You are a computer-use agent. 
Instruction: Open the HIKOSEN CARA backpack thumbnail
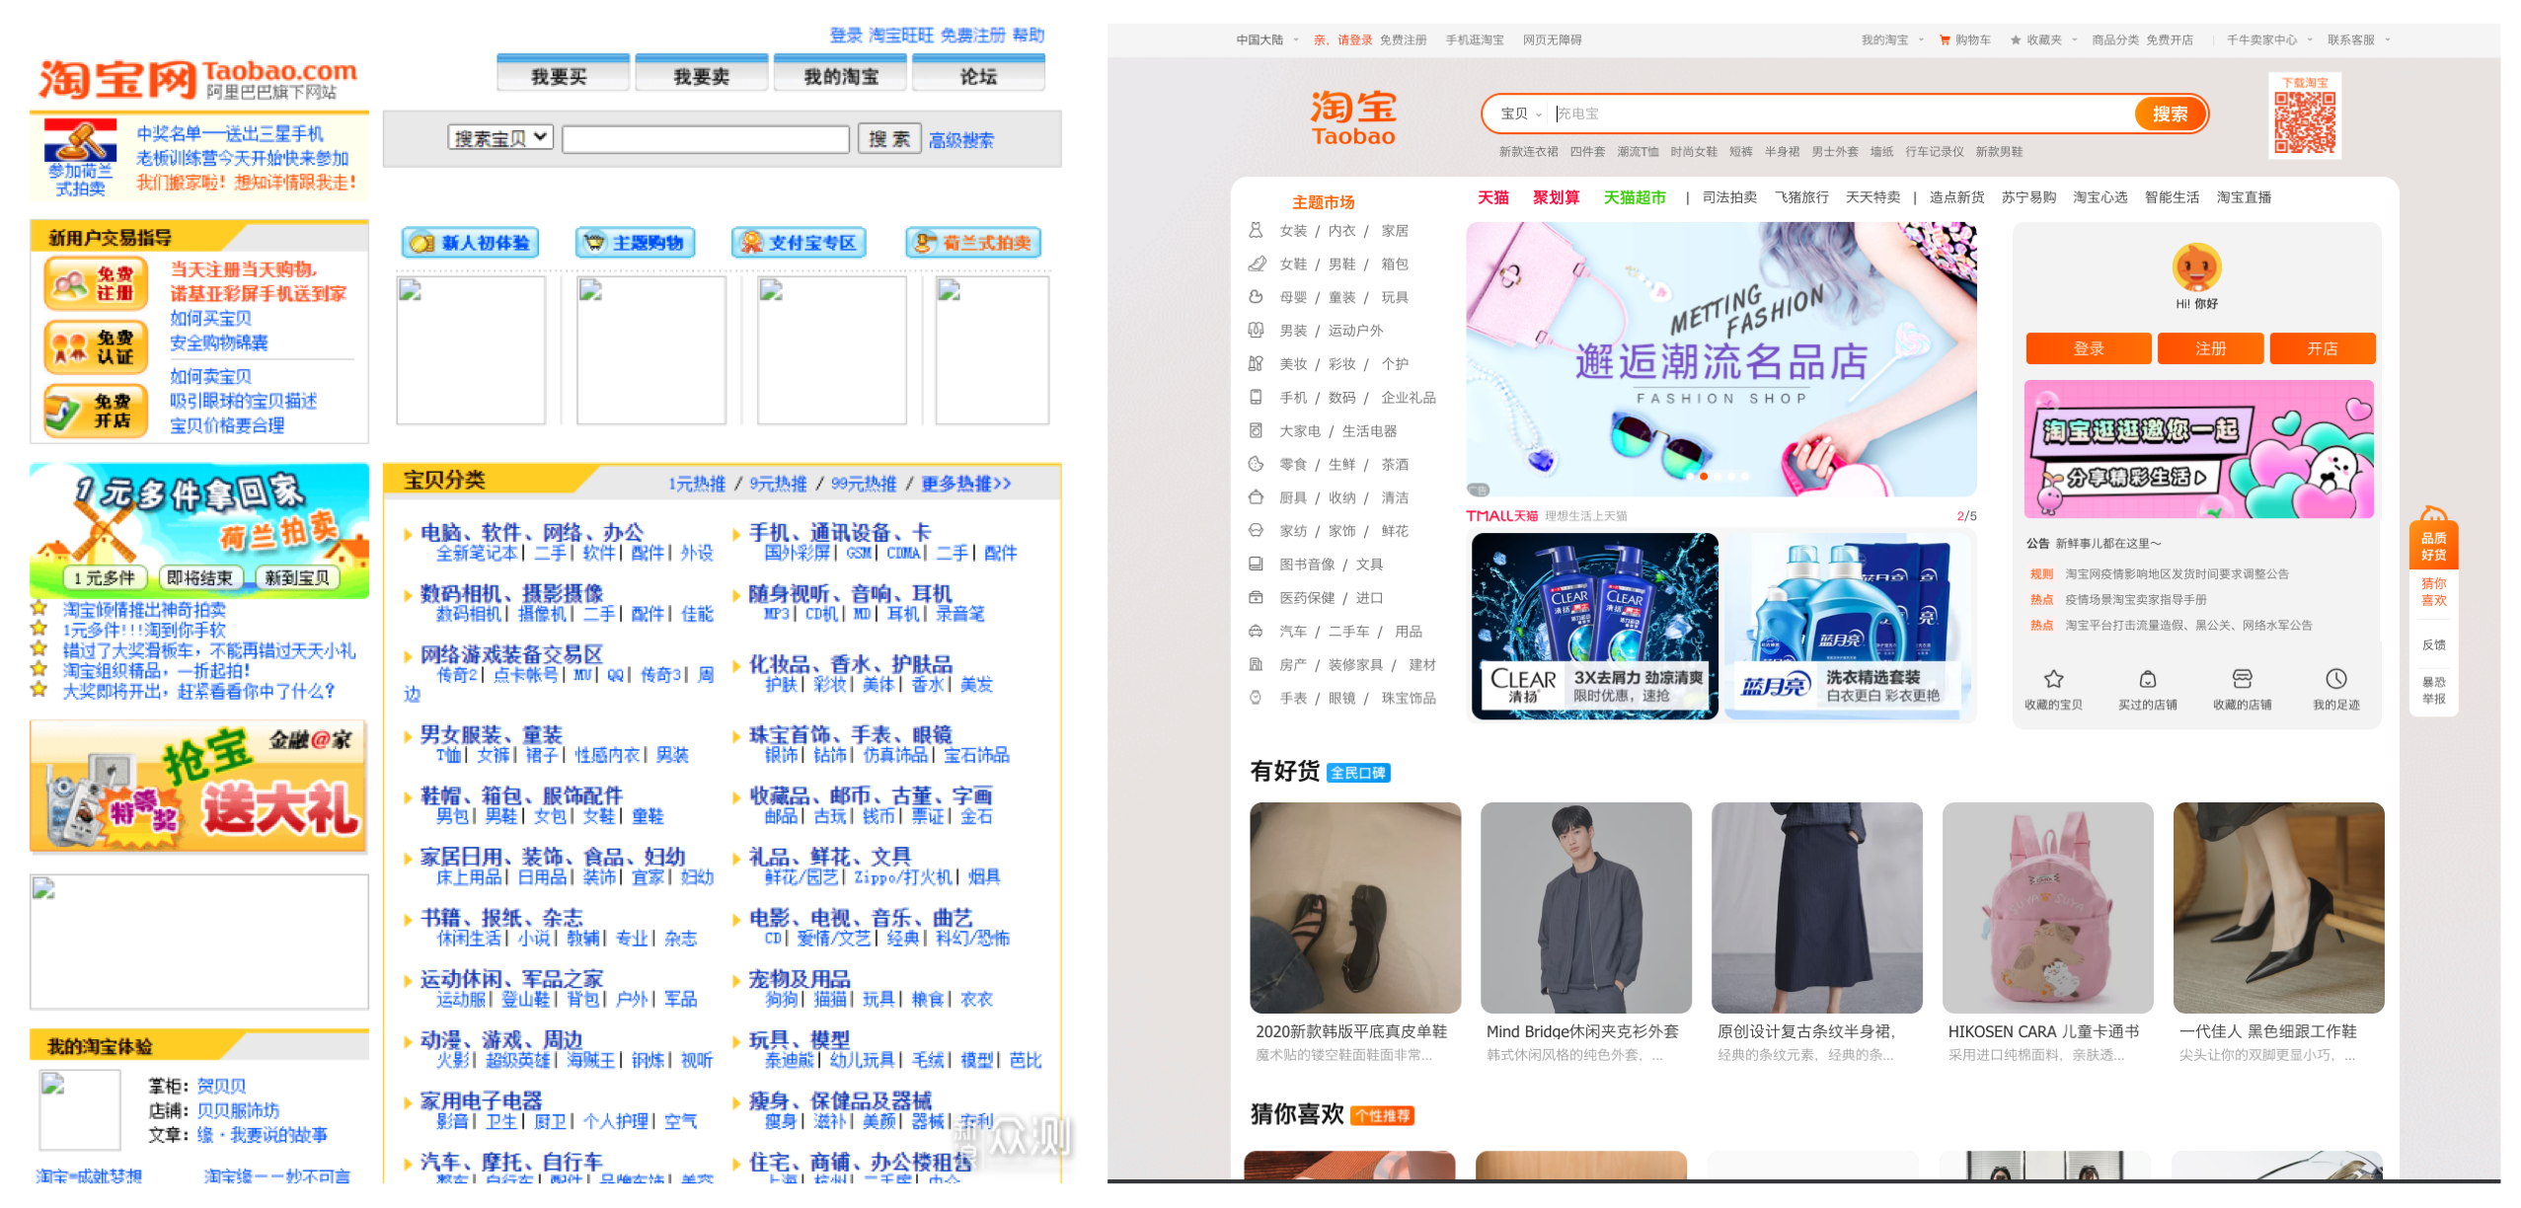[x=2047, y=908]
